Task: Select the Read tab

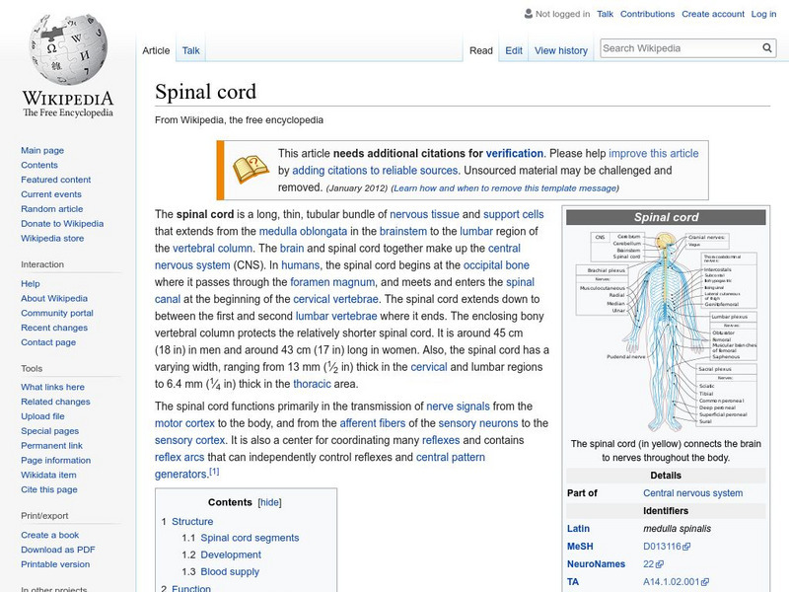Action: 481,50
